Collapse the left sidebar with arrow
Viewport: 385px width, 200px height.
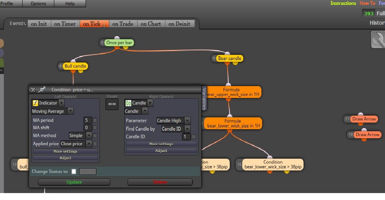coord(1,71)
